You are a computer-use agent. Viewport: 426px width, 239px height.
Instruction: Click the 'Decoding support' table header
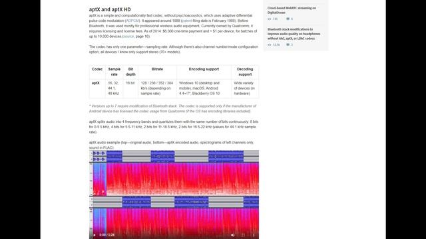245,72
